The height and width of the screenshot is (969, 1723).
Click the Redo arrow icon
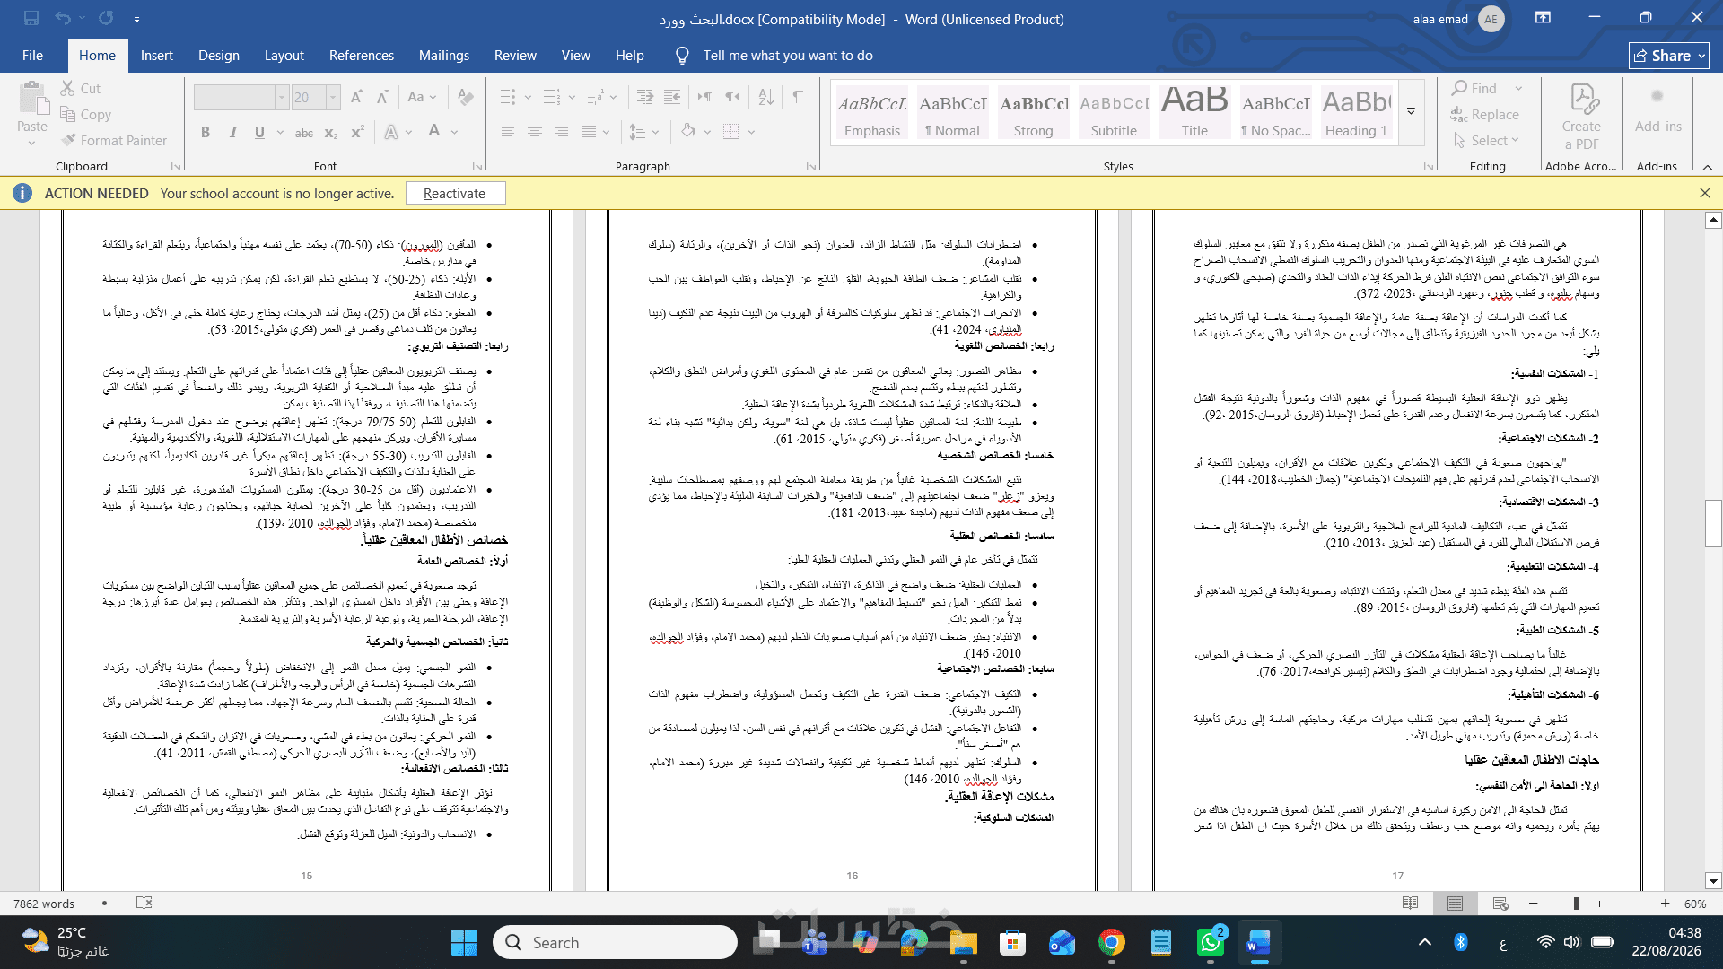click(106, 18)
